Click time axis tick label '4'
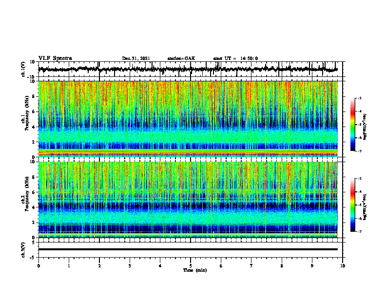Image resolution: width=386 pixels, height=298 pixels. point(160,266)
